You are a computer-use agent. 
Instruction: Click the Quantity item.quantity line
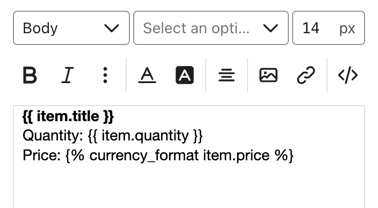pos(113,136)
